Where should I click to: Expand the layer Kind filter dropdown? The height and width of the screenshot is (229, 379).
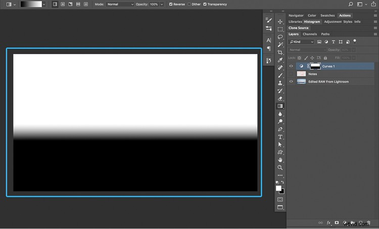[302, 42]
